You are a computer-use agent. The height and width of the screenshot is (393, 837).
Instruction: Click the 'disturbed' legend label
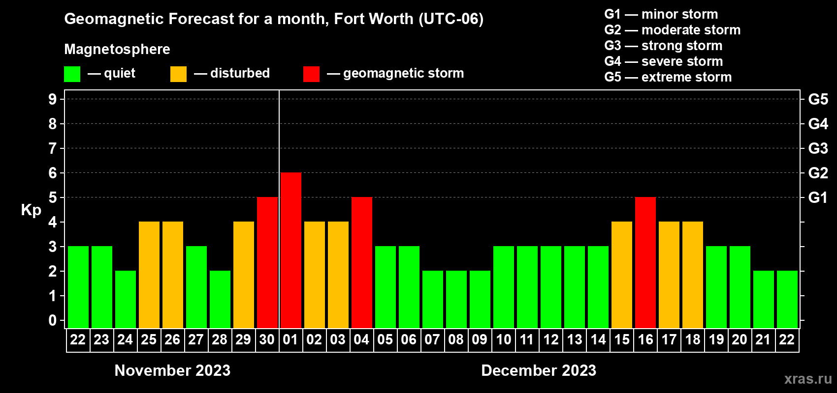240,73
